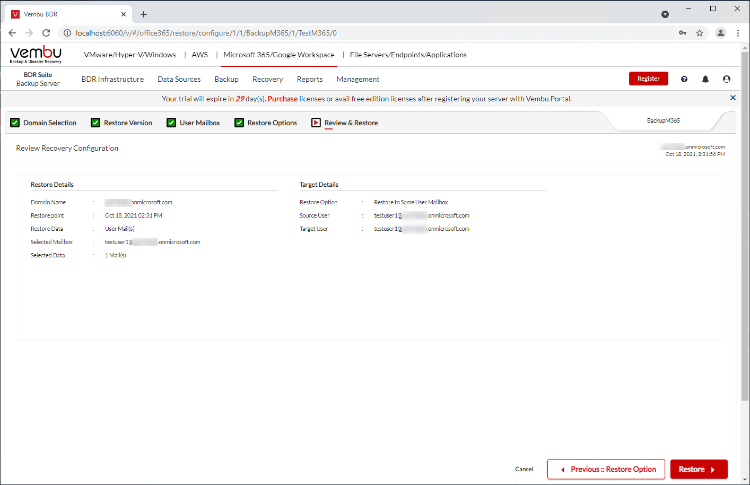Image resolution: width=750 pixels, height=485 pixels.
Task: Click the Vembu logo
Action: (x=36, y=55)
